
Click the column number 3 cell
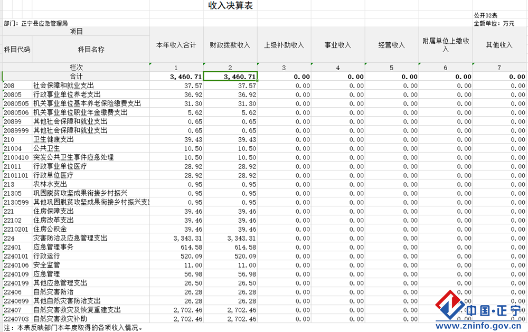(284, 68)
